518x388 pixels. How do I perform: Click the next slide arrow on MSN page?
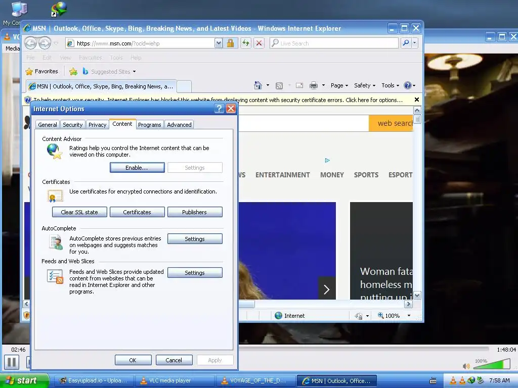pyautogui.click(x=327, y=289)
